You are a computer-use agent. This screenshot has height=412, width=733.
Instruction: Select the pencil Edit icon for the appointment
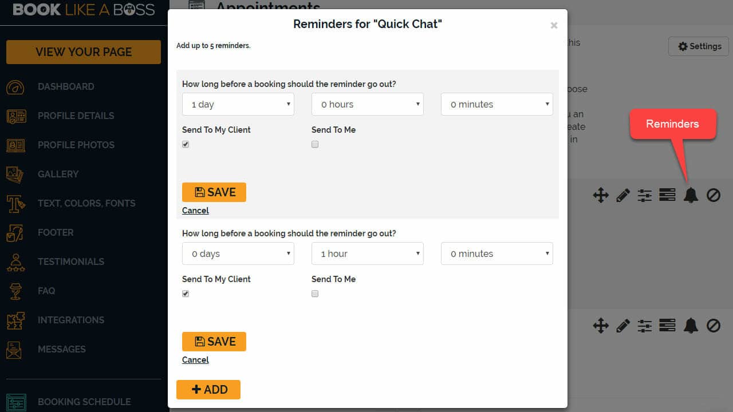(x=623, y=195)
